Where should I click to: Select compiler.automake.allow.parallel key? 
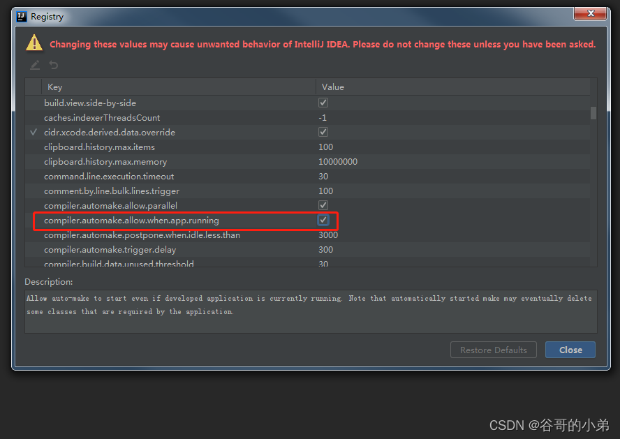111,205
